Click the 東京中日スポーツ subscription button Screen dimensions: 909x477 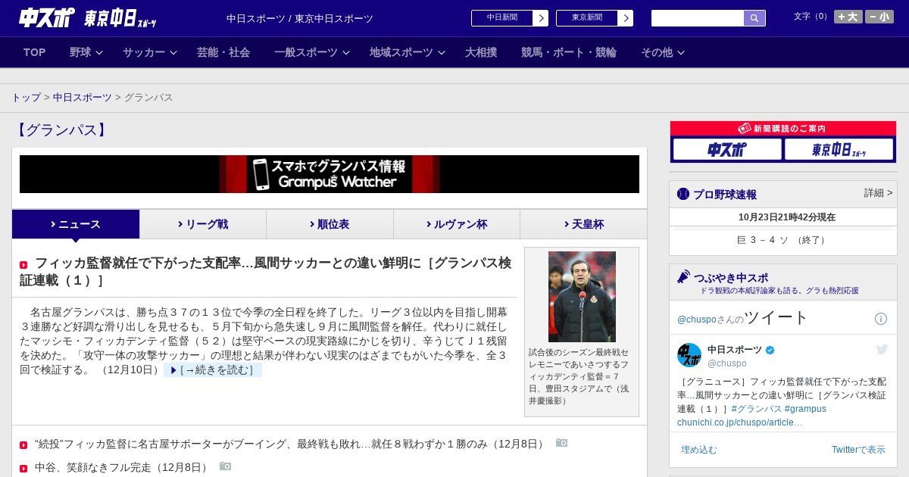(x=839, y=150)
